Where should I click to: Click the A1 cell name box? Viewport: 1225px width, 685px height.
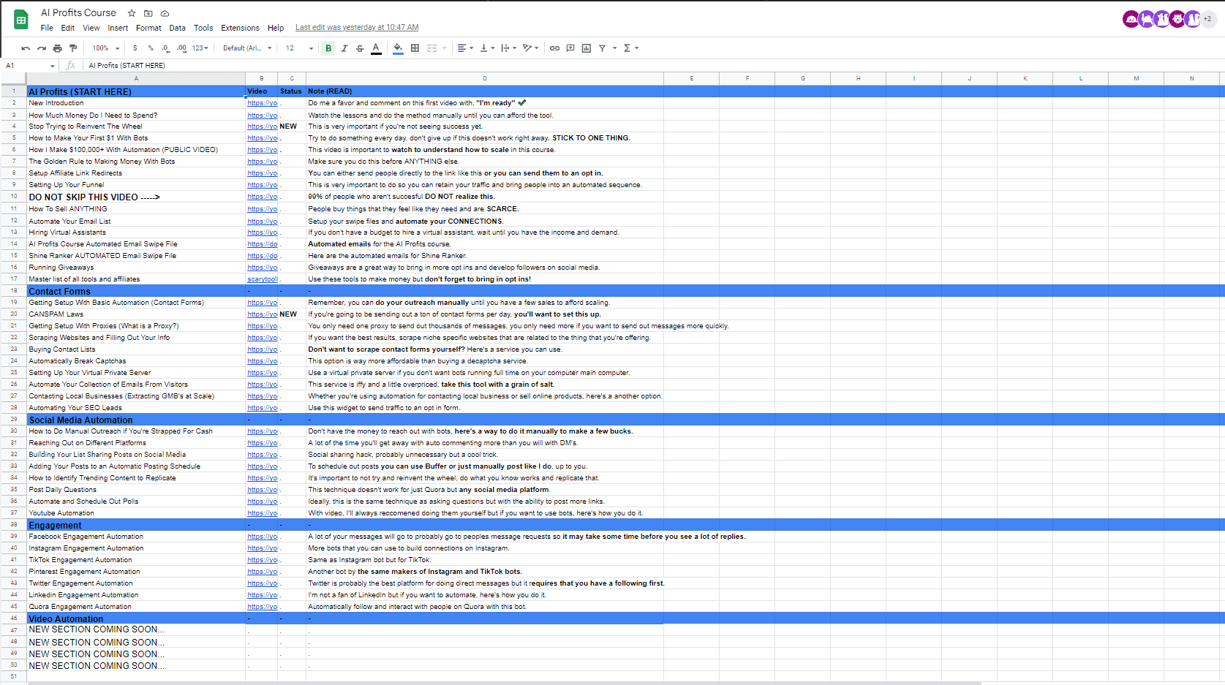[x=29, y=66]
